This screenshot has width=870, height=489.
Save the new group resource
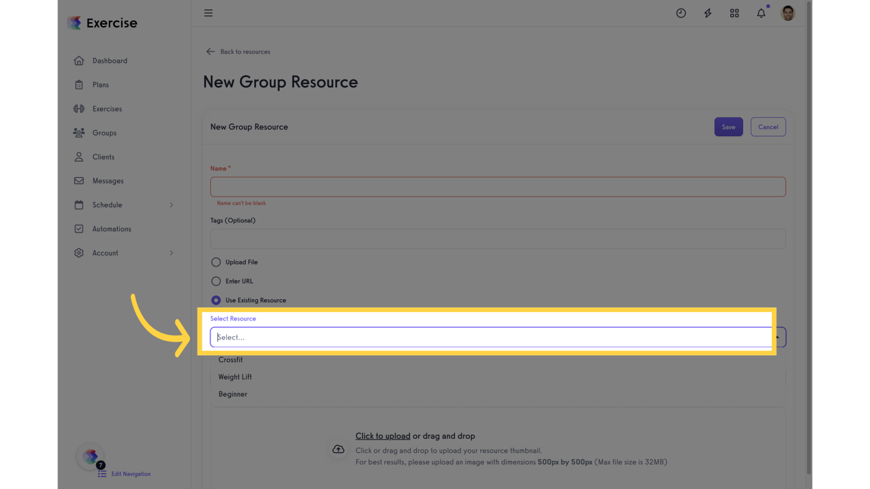(728, 127)
